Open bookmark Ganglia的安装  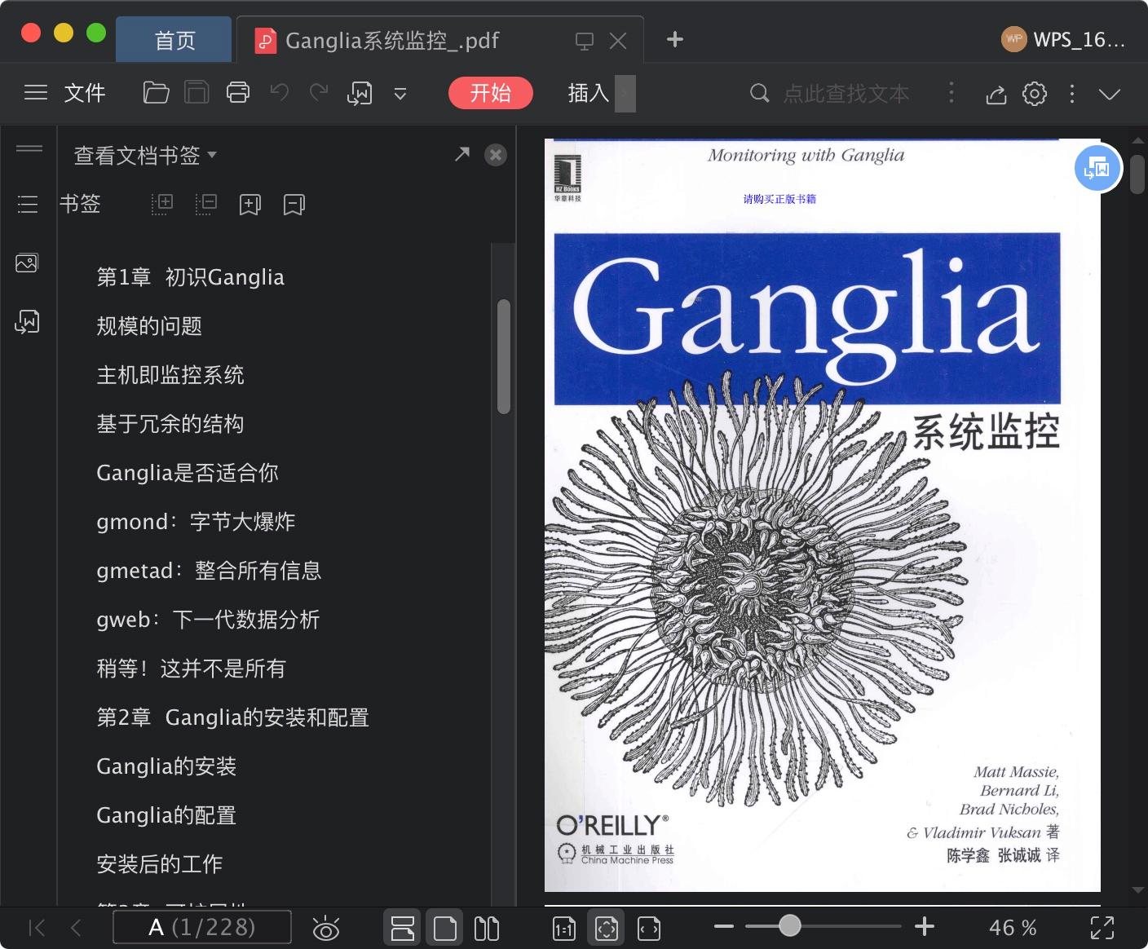[166, 766]
